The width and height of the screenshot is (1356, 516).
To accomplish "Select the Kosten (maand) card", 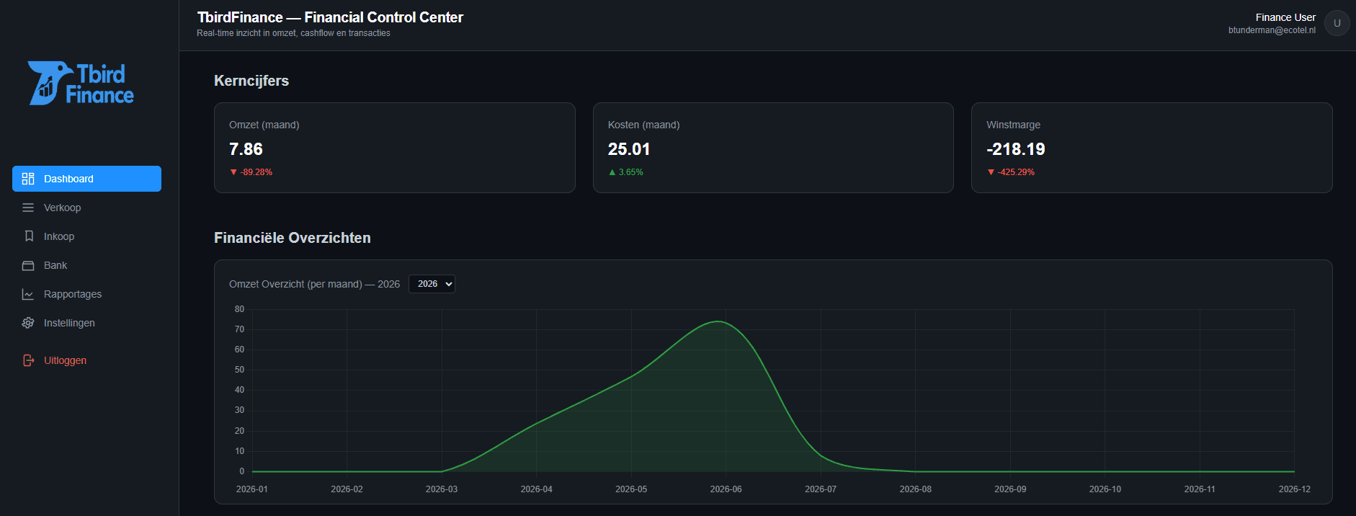I will point(773,148).
